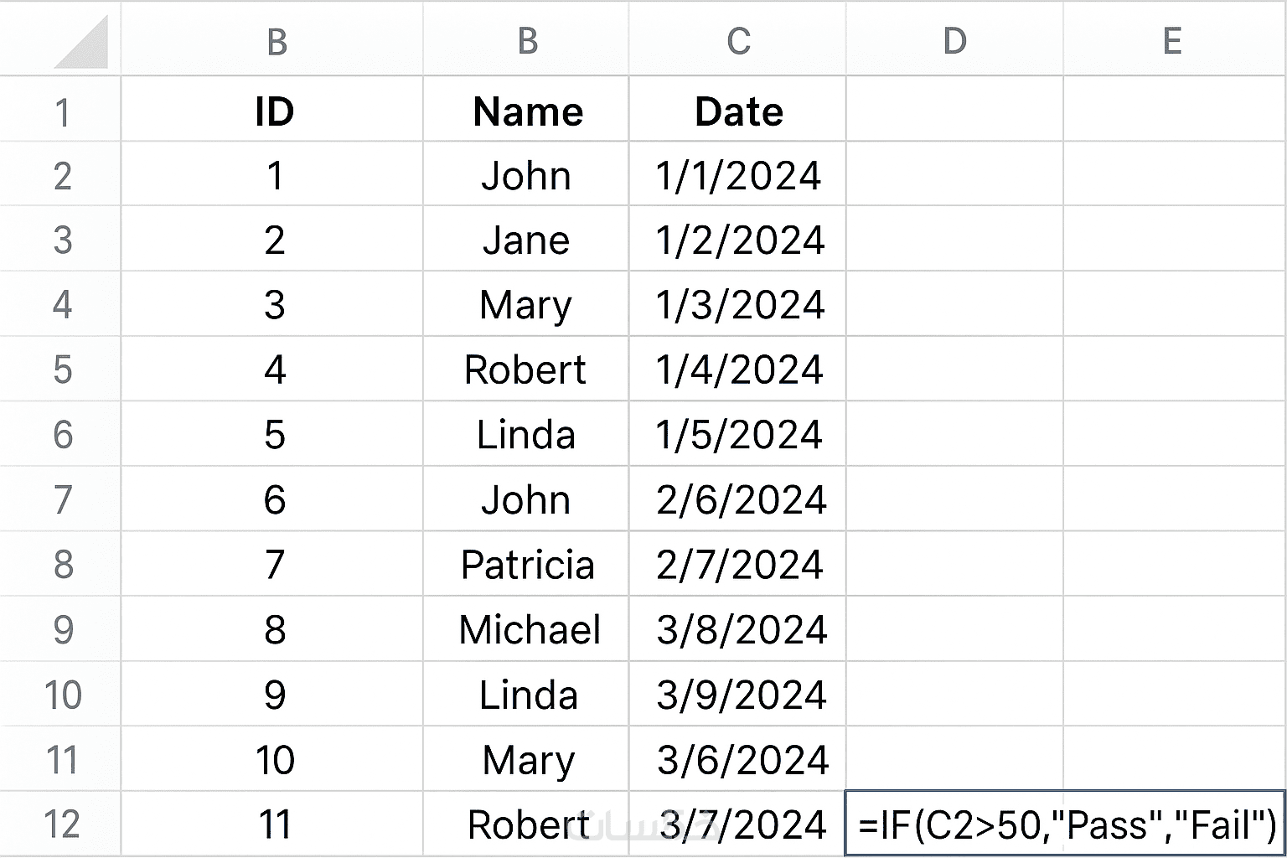Select the column D header
Viewport: 1287px width, 858px height.
click(954, 40)
